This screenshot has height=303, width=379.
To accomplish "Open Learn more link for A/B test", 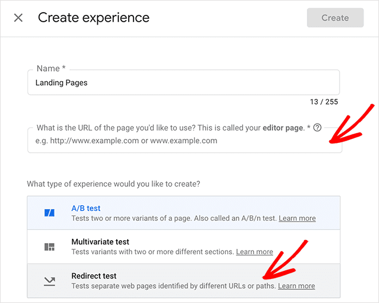I will click(x=297, y=218).
